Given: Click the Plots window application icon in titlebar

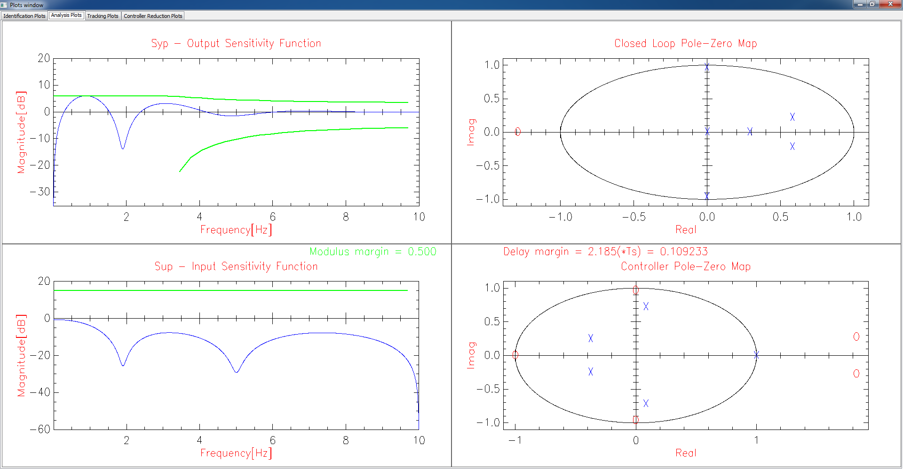Looking at the screenshot, I should coord(5,5).
